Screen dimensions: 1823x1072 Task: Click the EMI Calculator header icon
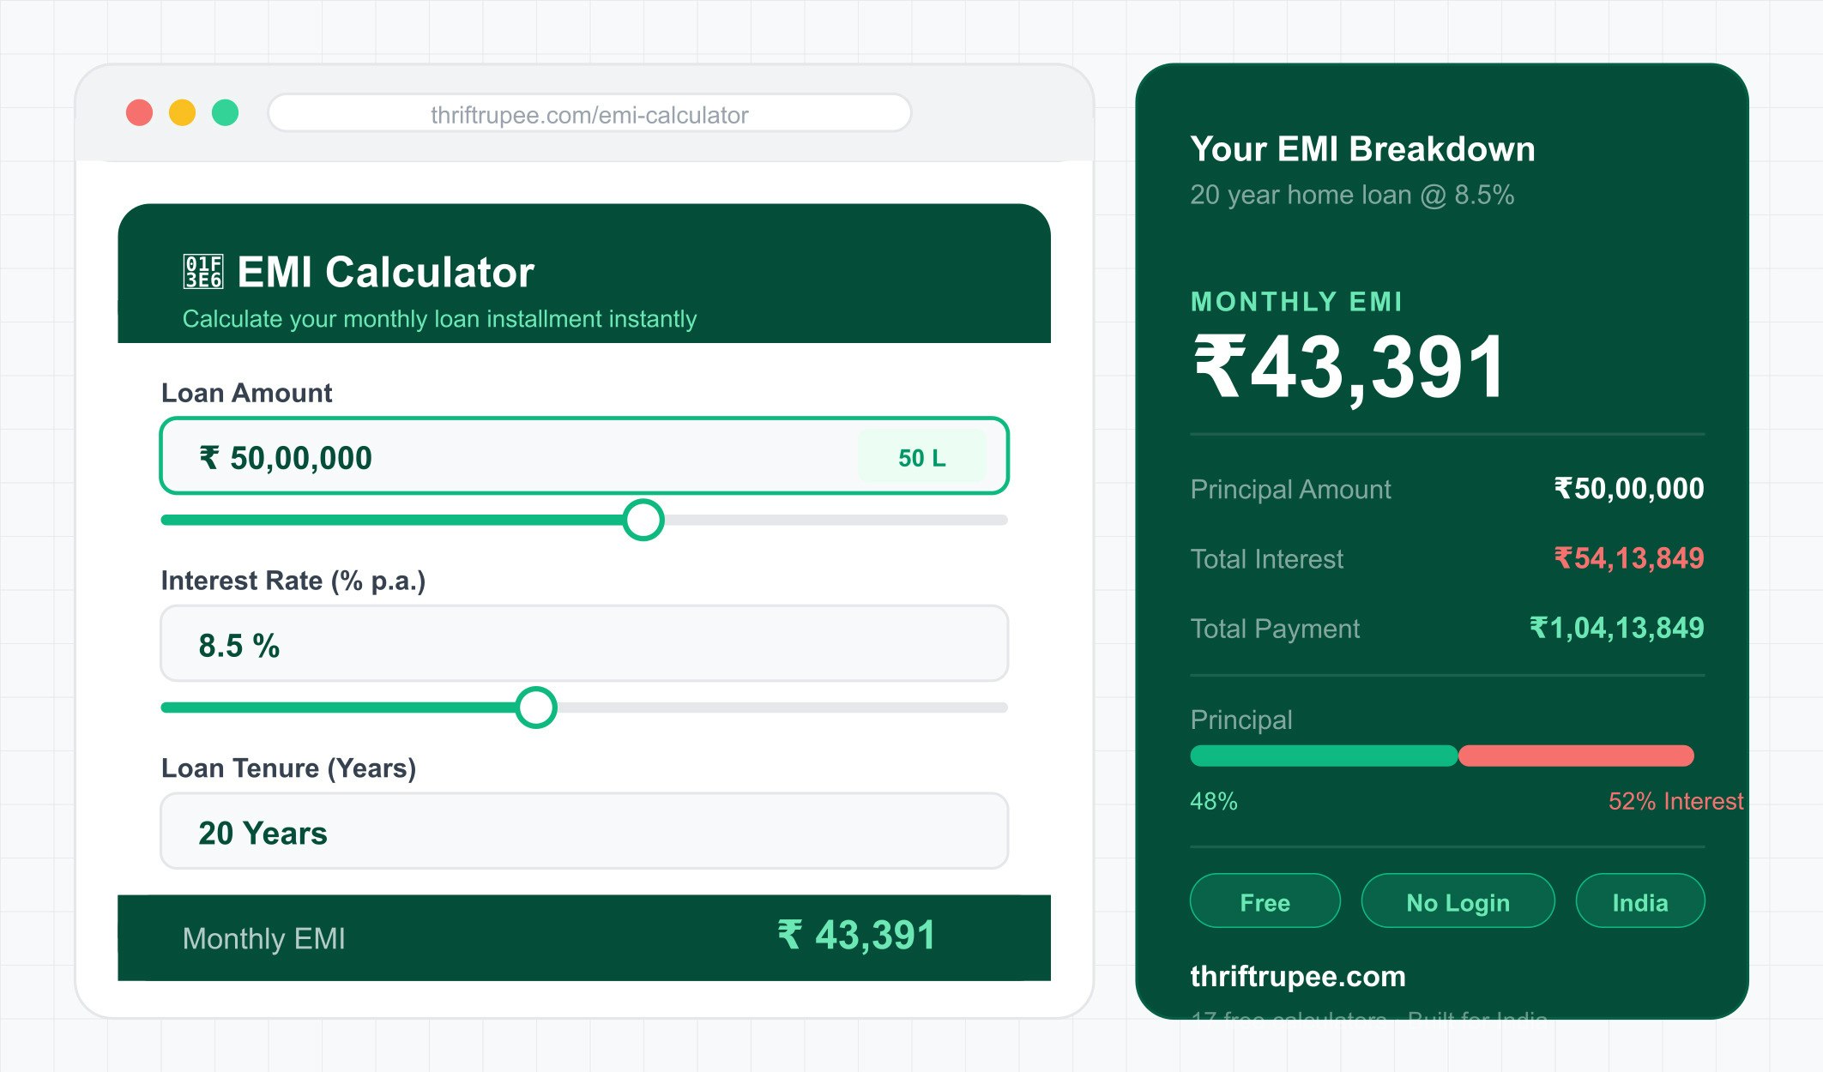(x=202, y=272)
